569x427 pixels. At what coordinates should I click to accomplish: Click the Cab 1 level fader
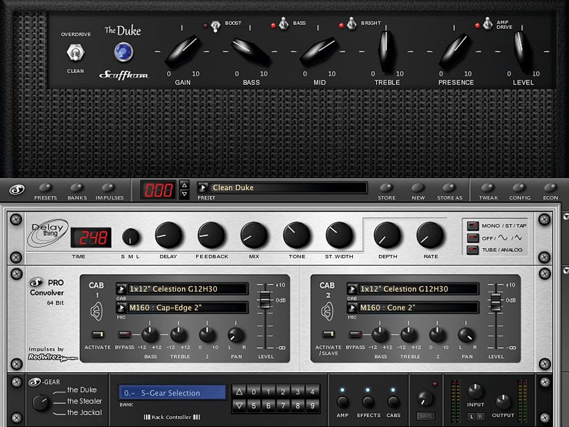266,300
